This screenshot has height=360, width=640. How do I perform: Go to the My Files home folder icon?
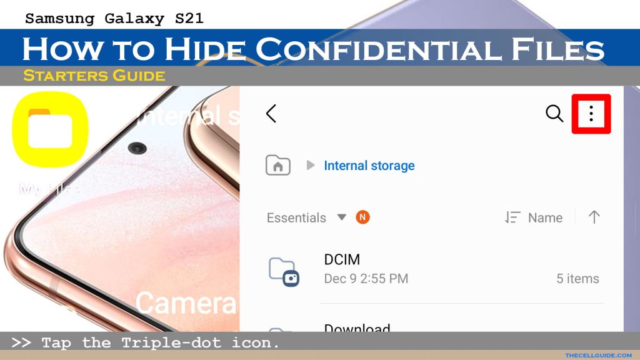pyautogui.click(x=278, y=165)
